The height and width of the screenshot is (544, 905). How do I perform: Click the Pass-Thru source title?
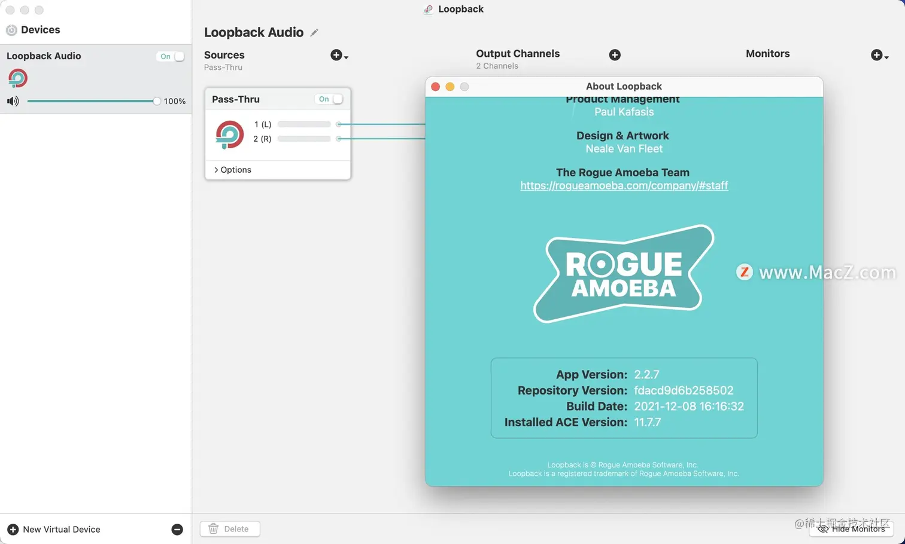tap(236, 99)
